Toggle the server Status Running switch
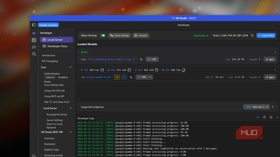This screenshot has height=157, width=280. (x=103, y=35)
